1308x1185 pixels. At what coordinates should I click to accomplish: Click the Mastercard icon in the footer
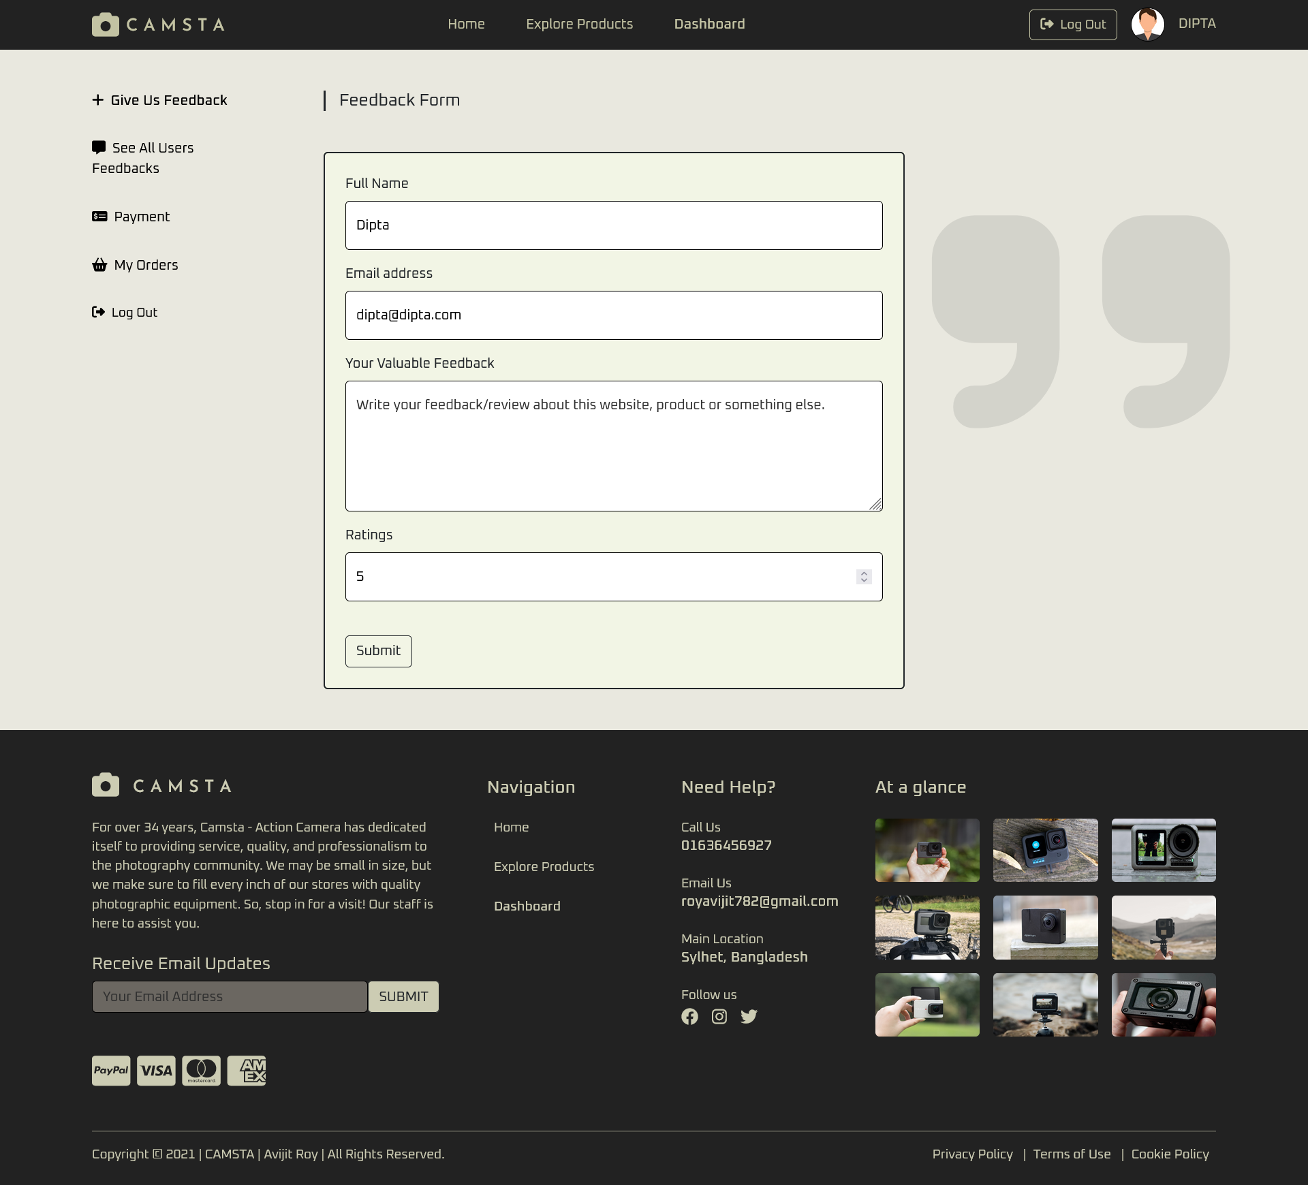pyautogui.click(x=201, y=1071)
